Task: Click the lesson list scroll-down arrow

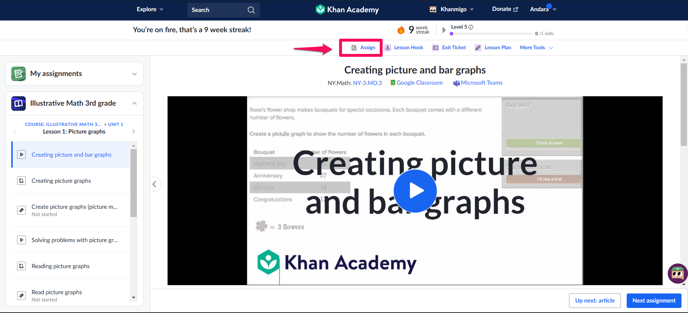Action: click(x=133, y=298)
